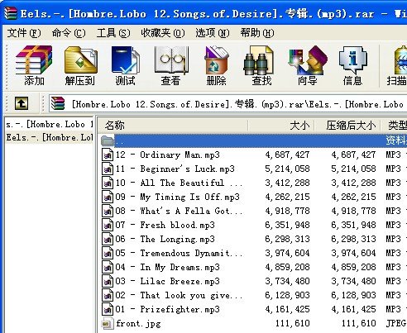
Task: Click file icon of 09 - My Timing Is Off.mp3
Action: coord(108,197)
